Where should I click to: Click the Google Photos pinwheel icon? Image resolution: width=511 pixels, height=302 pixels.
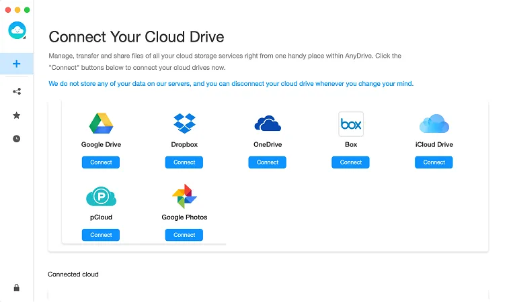[184, 196]
